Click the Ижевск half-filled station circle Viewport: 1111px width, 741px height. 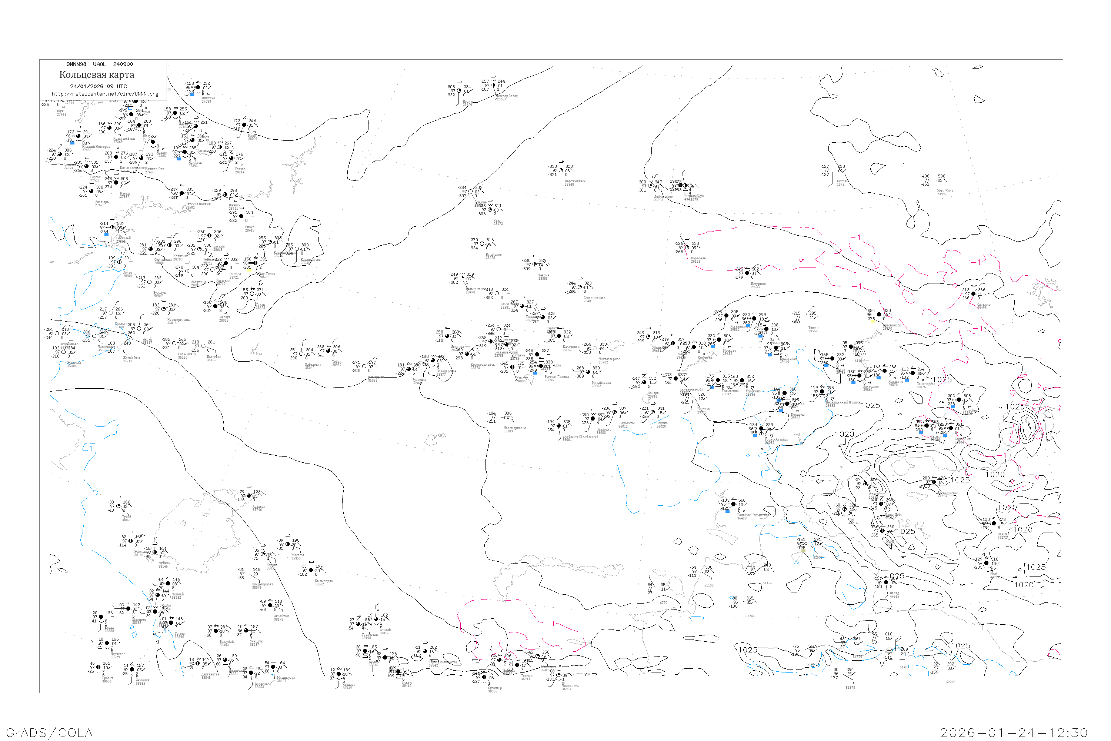coord(225,195)
